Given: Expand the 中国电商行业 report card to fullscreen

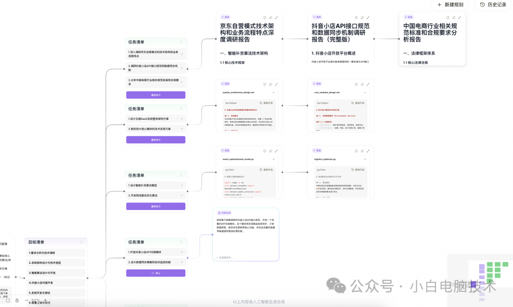Looking at the screenshot, I should pos(459,18).
